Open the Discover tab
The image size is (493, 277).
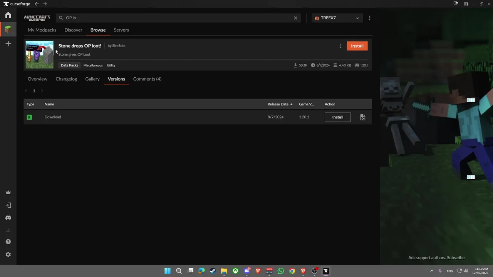[73, 30]
